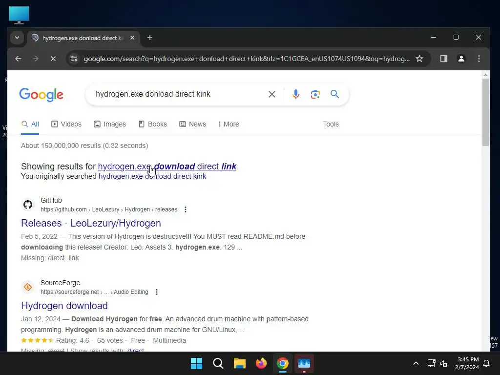The height and width of the screenshot is (375, 500).
Task: Go to Google home via logo
Action: click(42, 95)
